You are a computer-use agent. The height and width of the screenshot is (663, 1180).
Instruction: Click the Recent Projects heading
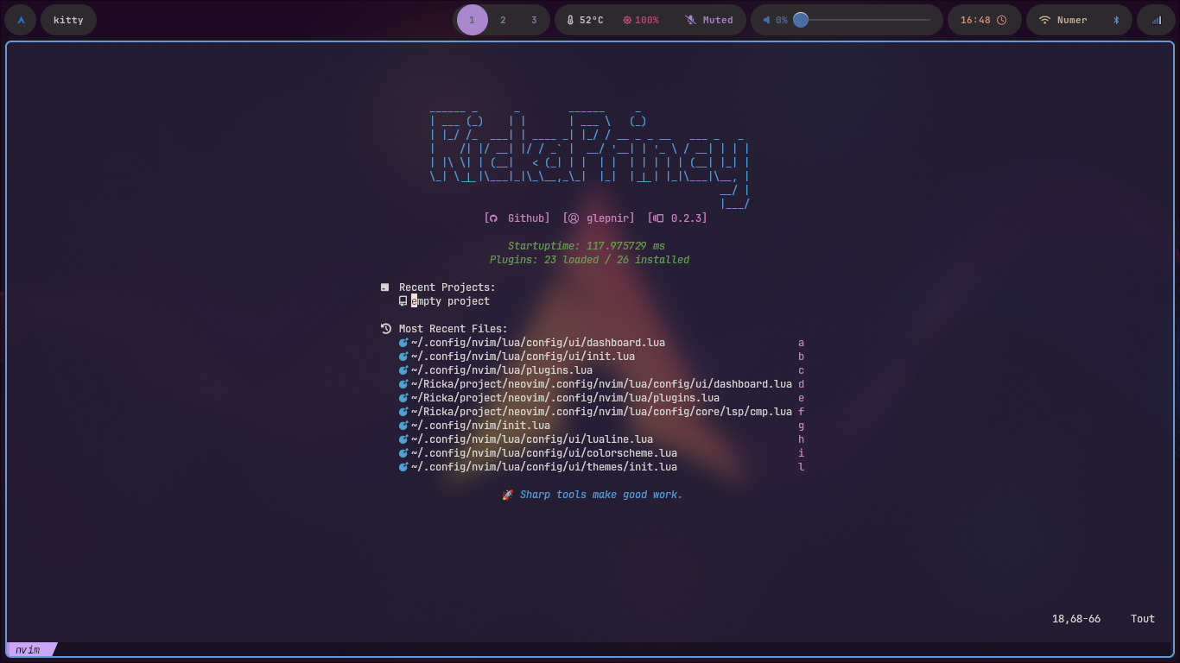coord(447,287)
